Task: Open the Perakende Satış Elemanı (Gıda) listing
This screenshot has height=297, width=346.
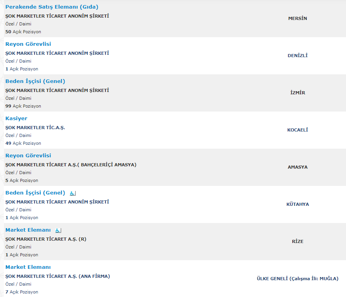Action: (52, 7)
